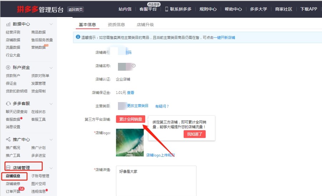This screenshot has height=196, width=322.
Task: Open 下载APP in the top navigation
Action: point(309,9)
